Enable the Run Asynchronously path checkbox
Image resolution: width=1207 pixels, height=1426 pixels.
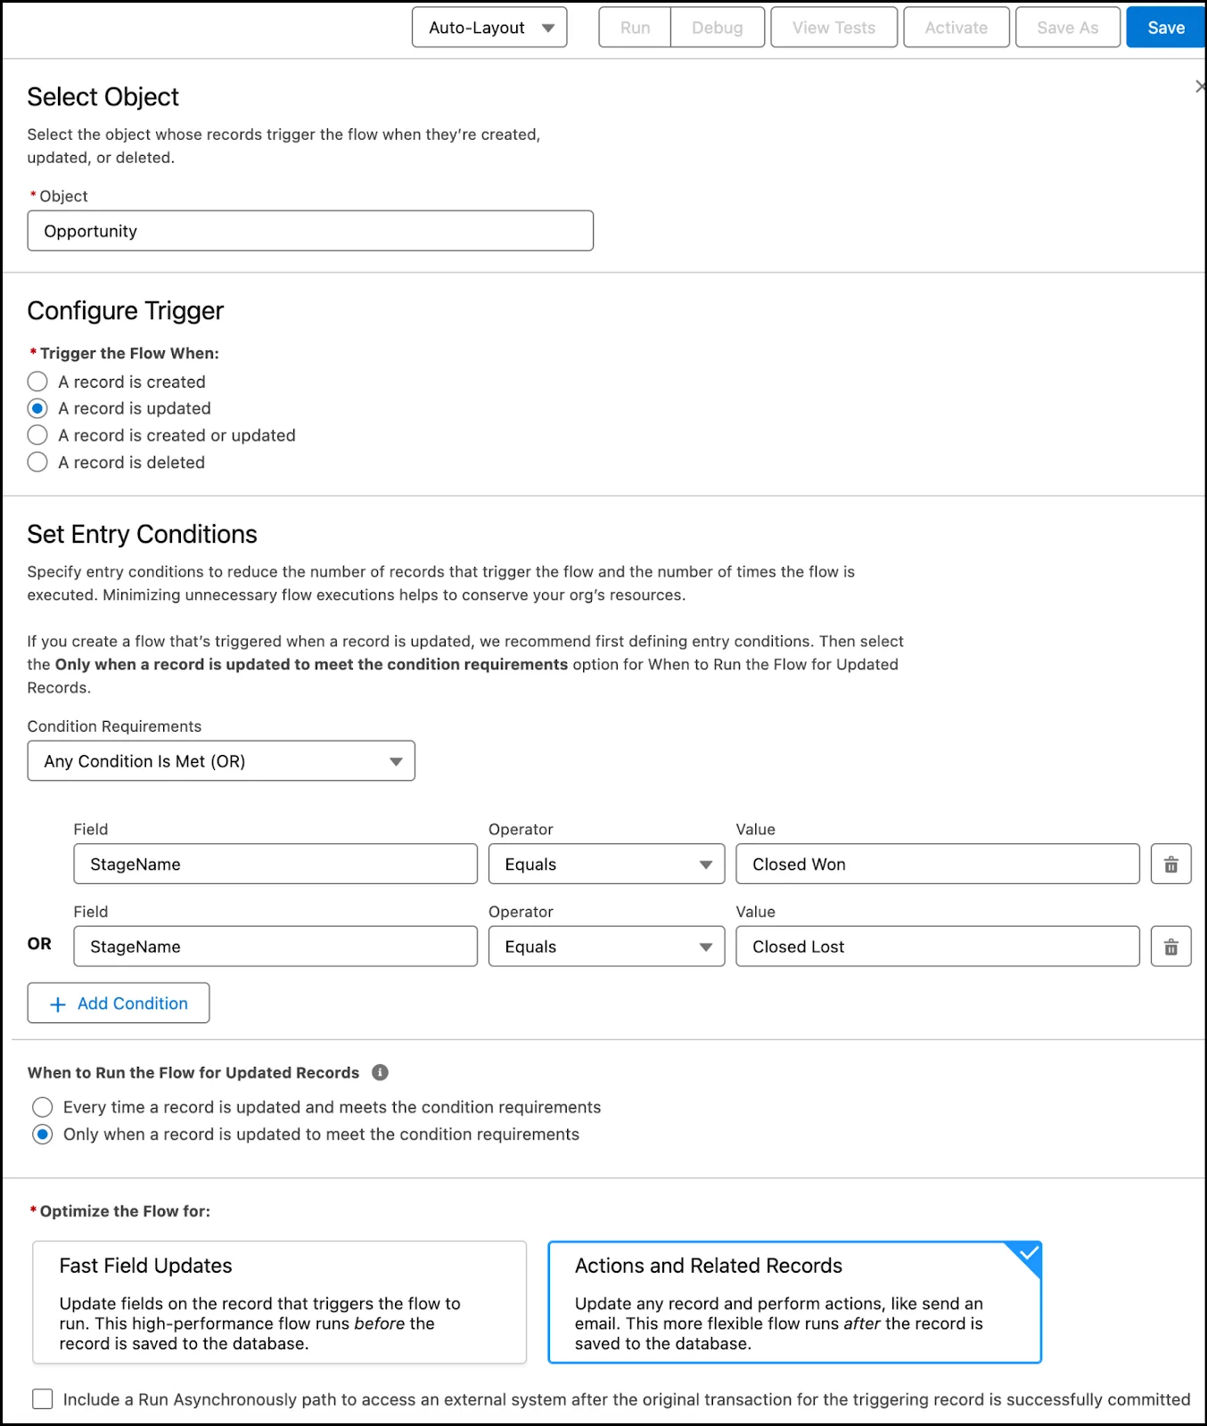pyautogui.click(x=42, y=1398)
